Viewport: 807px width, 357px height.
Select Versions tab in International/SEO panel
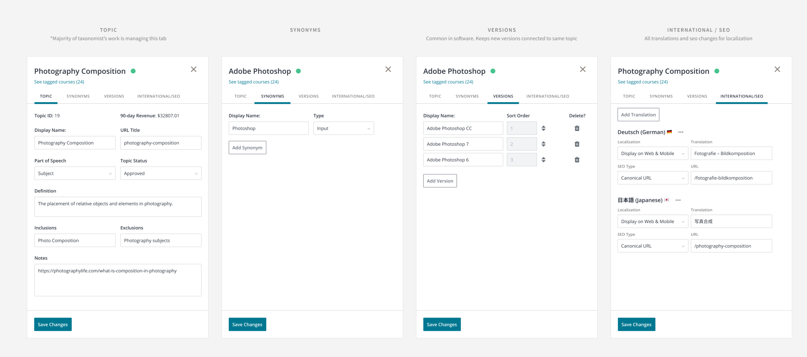(697, 96)
